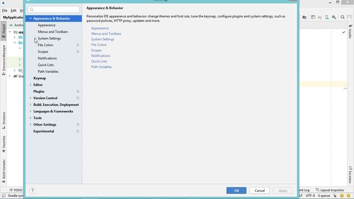Open the Emulator side tool window

coord(350,175)
